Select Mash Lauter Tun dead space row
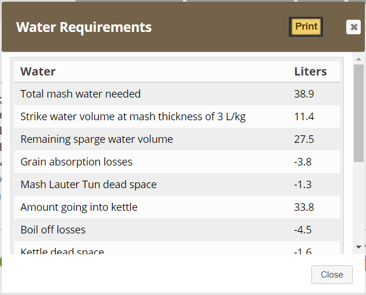The height and width of the screenshot is (295, 366). pos(177,185)
